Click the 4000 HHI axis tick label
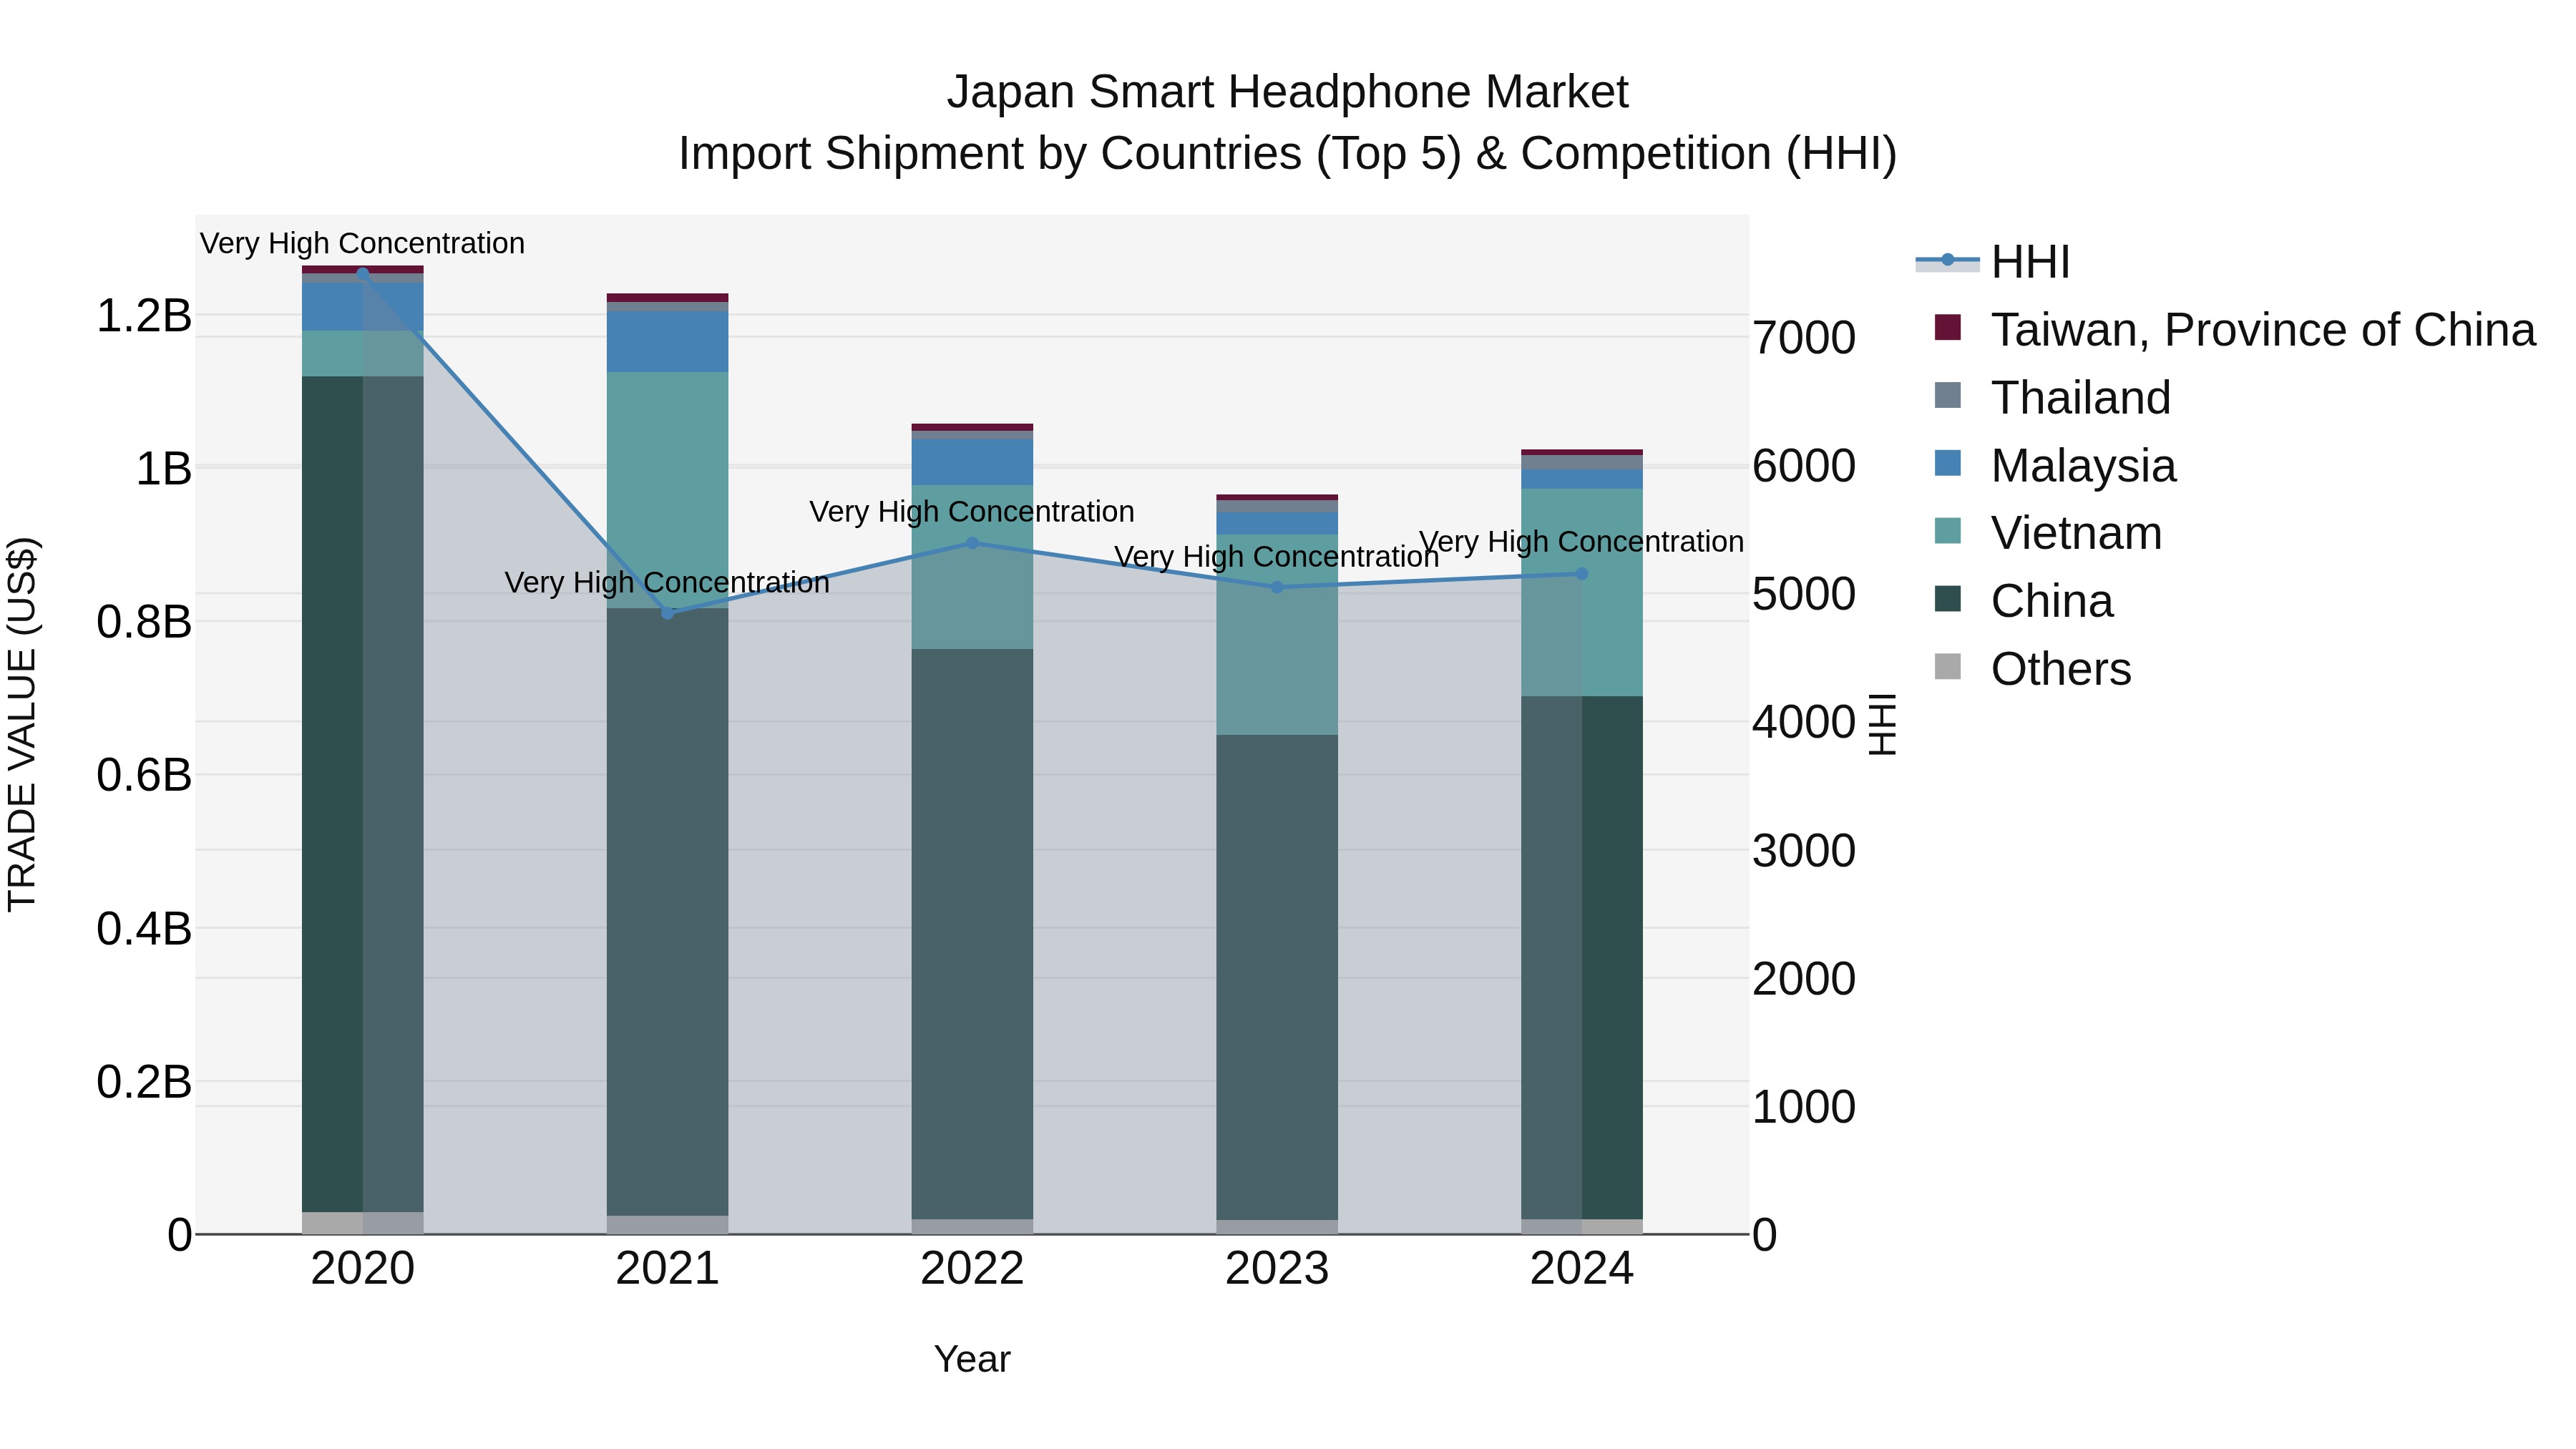This screenshot has width=2576, height=1449. tap(1804, 722)
